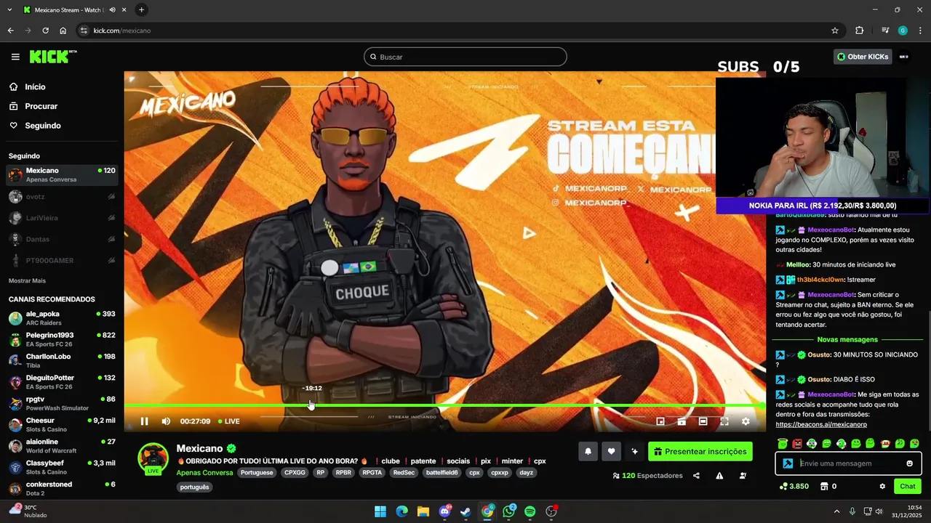
Task: Pause the stream playback
Action: (x=144, y=421)
